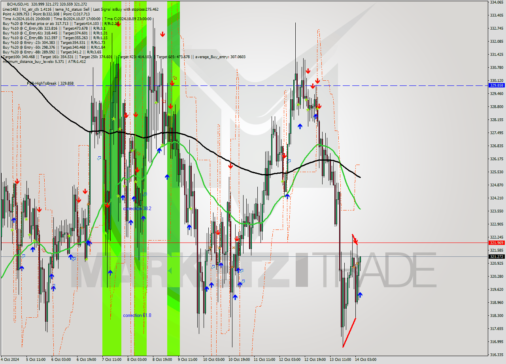Click the '13 Oct 11:00' time label
The width and height of the screenshot is (506, 364).
(340, 360)
